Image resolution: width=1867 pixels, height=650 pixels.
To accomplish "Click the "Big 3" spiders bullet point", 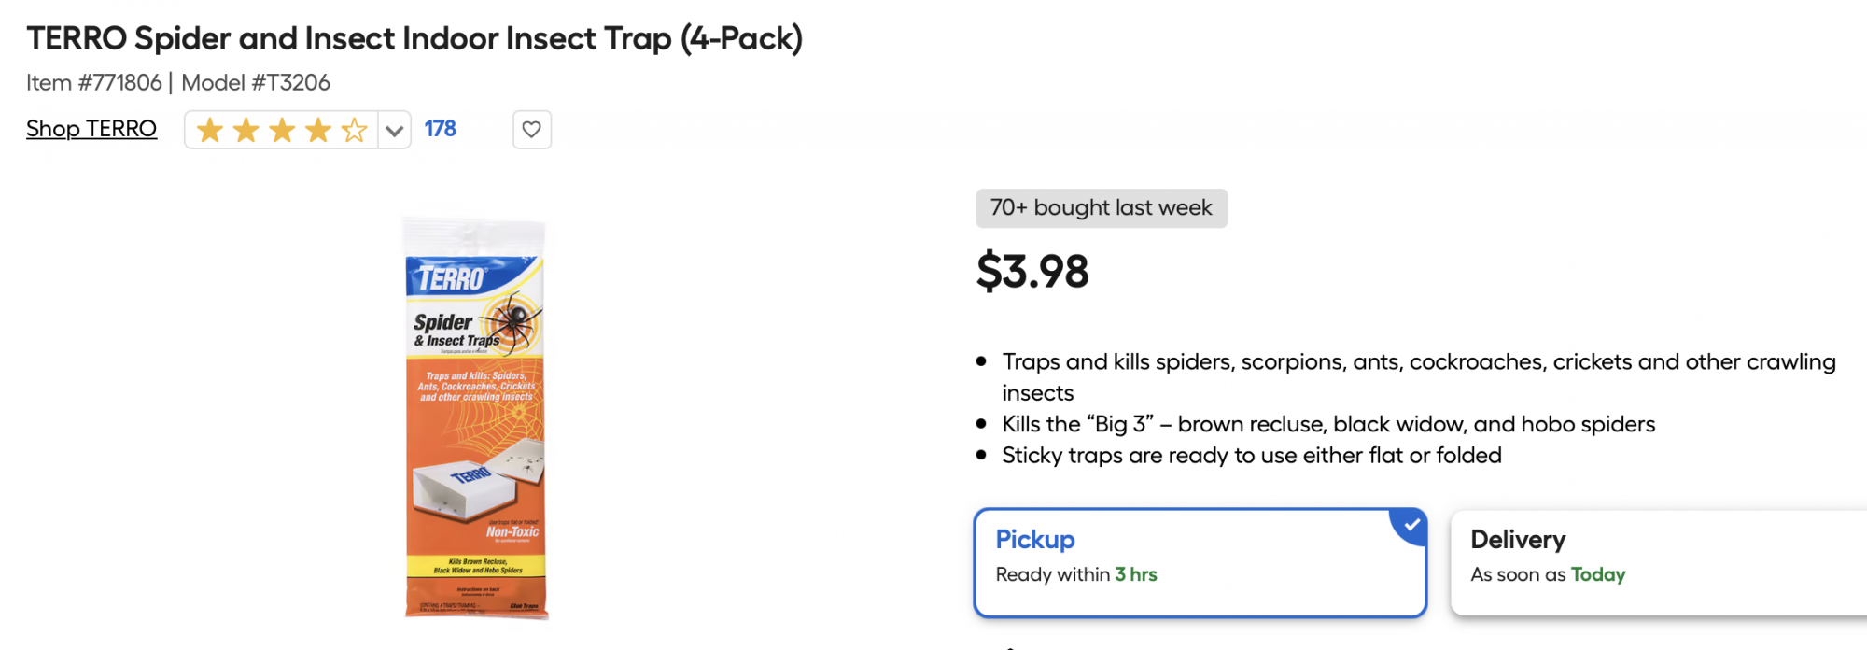I will pos(1328,424).
